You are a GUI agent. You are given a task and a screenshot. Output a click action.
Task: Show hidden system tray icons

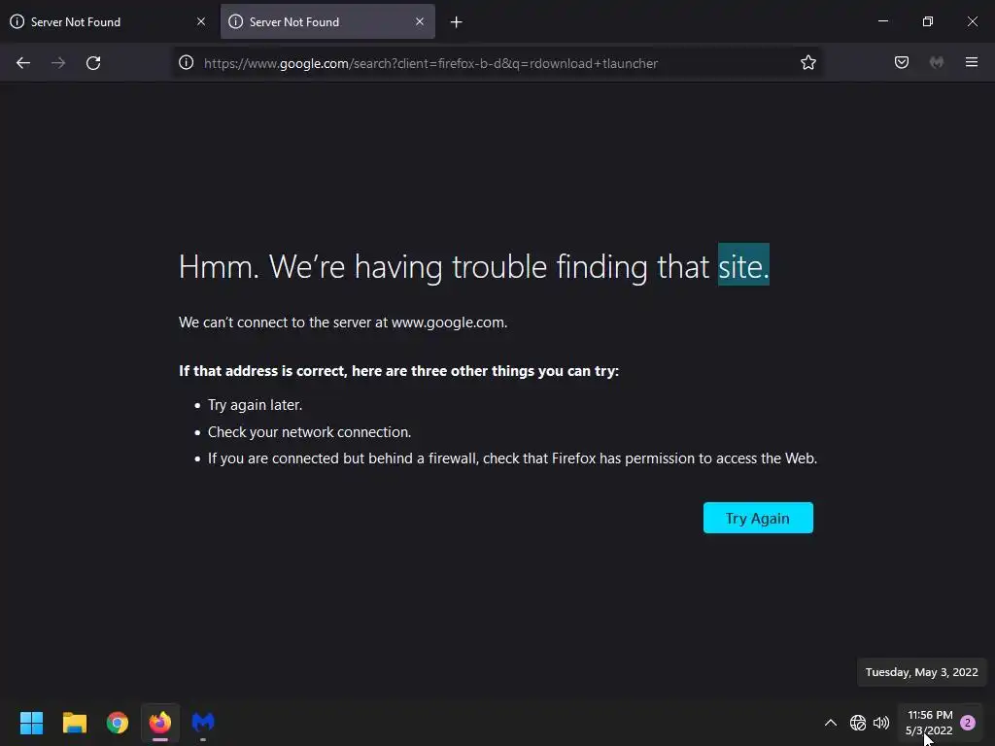pos(830,723)
